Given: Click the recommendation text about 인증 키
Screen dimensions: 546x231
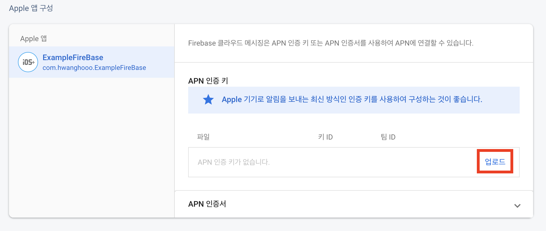Looking at the screenshot, I should pos(352,99).
